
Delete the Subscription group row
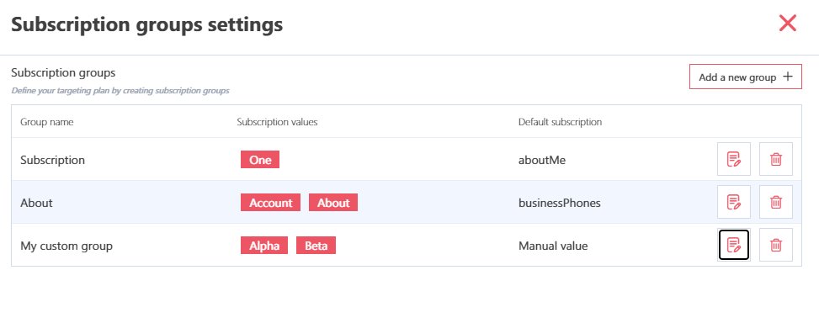(775, 159)
